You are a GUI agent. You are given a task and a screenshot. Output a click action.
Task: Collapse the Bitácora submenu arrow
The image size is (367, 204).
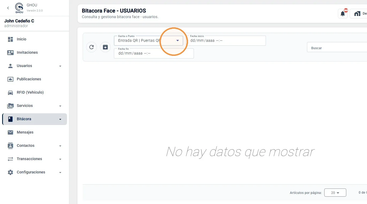tap(60, 119)
